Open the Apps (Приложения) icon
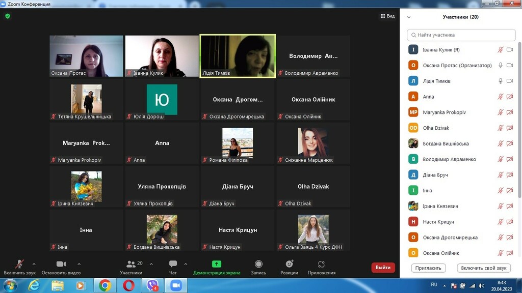The height and width of the screenshot is (293, 522). [321, 264]
